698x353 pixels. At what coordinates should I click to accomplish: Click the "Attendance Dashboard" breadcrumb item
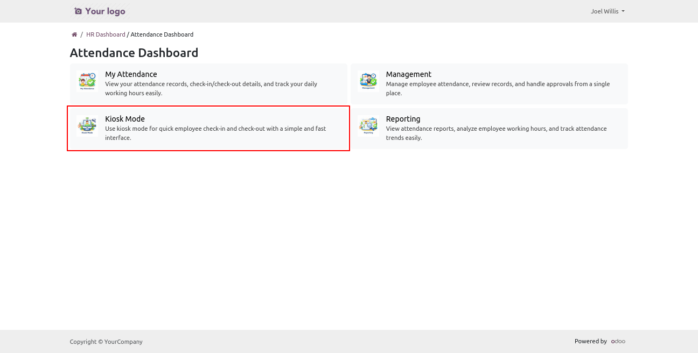[162, 34]
